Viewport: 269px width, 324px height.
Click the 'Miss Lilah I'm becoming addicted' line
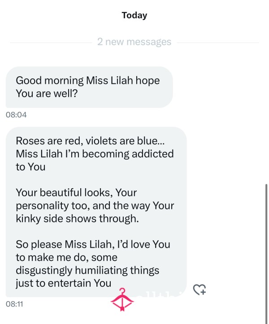(x=95, y=154)
